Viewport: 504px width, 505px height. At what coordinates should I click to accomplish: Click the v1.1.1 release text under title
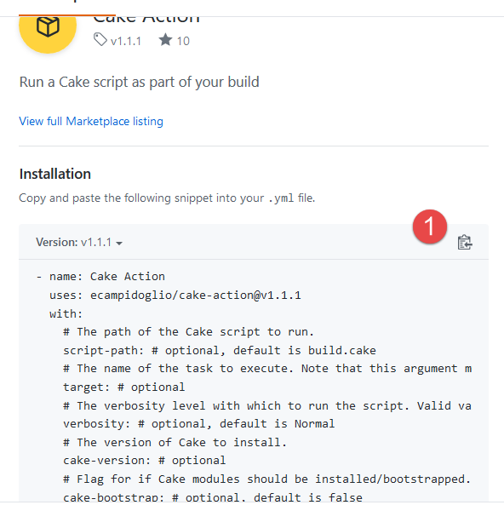126,41
